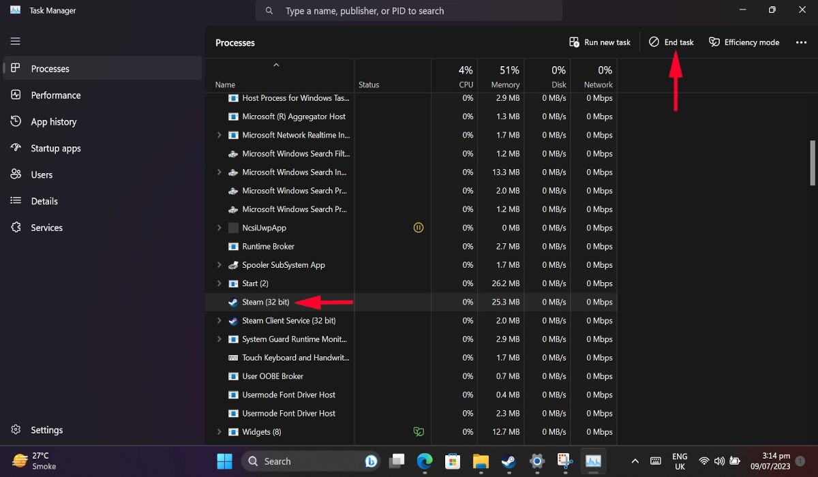This screenshot has height=477, width=818.
Task: Expand the Widgets (8) process group
Action: click(x=218, y=431)
